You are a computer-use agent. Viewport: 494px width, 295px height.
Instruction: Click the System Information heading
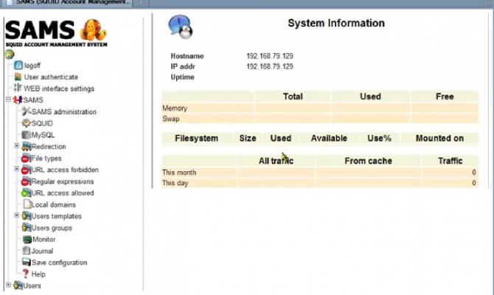336,23
